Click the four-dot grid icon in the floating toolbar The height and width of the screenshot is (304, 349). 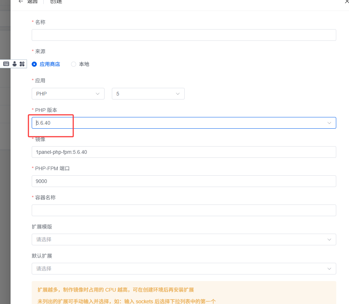pyautogui.click(x=22, y=64)
